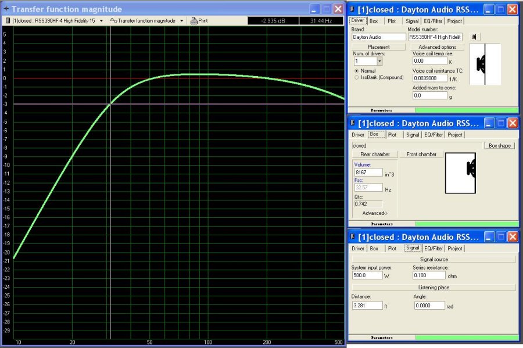Switch to Box tab in bottom window

click(x=374, y=248)
